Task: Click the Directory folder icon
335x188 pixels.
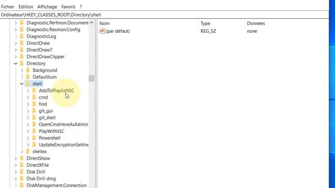Action: pos(21,63)
